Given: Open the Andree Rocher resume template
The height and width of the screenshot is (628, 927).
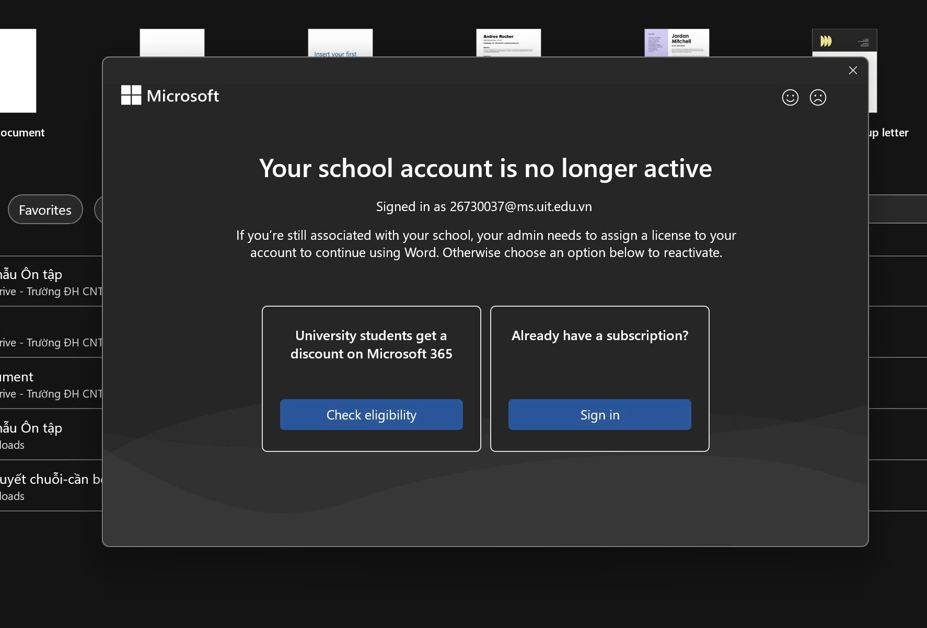Looking at the screenshot, I should pos(508,42).
